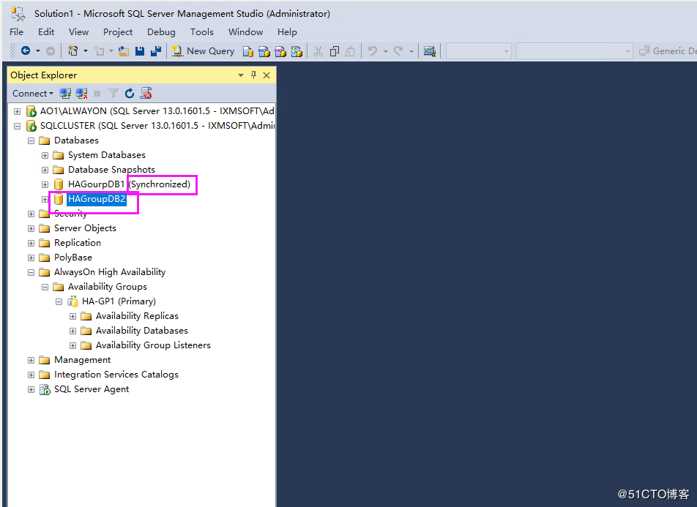Open the Object Explorer filter settings
Image resolution: width=697 pixels, height=507 pixels.
coord(113,93)
